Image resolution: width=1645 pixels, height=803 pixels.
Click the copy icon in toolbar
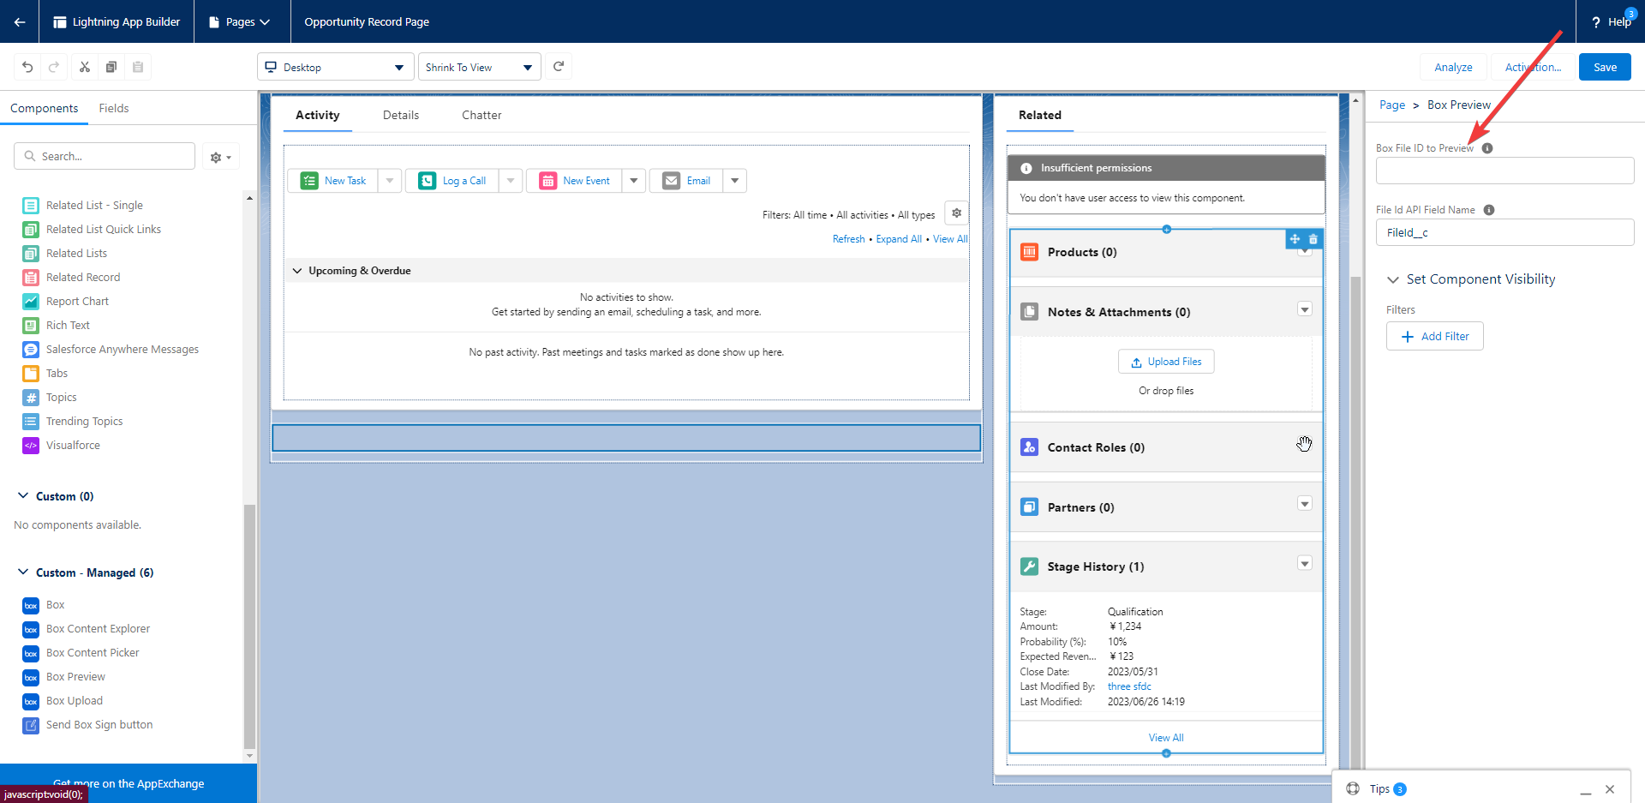click(111, 67)
